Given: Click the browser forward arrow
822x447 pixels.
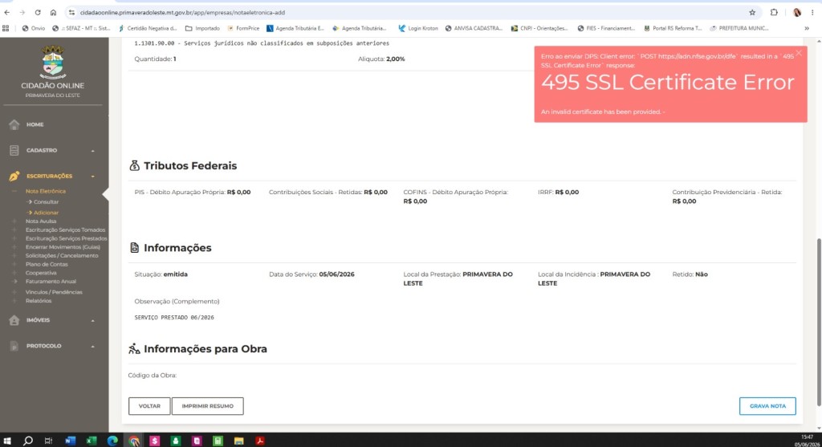Looking at the screenshot, I should (22, 13).
